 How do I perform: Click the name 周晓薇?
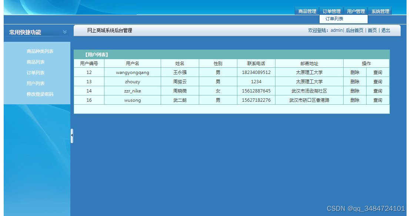click(180, 91)
